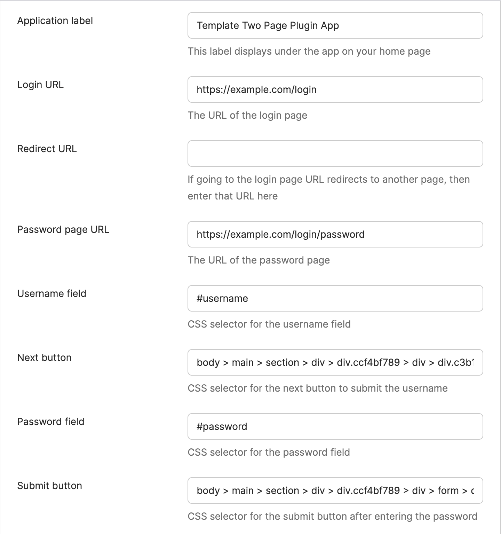Click inside the Template Two Page Plugin App text
501x534 pixels.
coord(268,25)
